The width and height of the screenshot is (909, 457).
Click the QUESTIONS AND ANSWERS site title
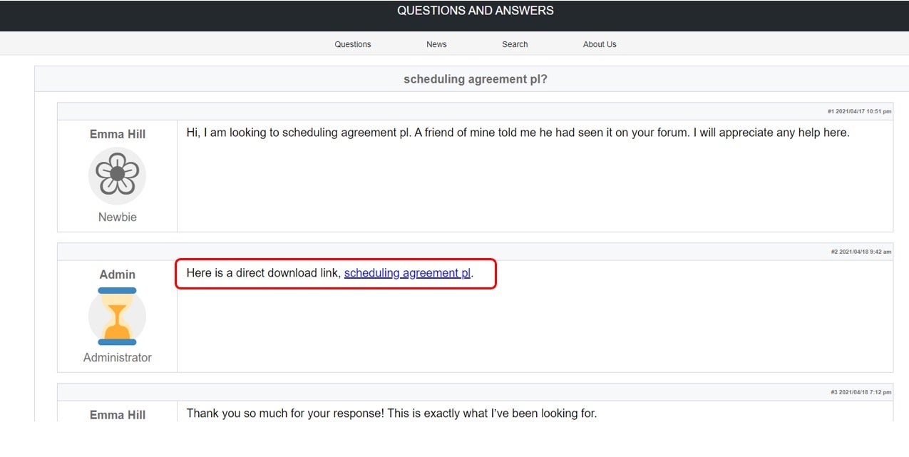[475, 11]
